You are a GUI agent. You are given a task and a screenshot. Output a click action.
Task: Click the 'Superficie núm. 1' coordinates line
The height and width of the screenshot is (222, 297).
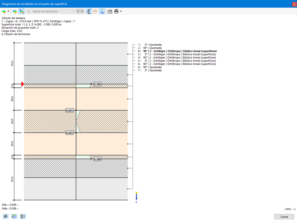click(x=31, y=25)
